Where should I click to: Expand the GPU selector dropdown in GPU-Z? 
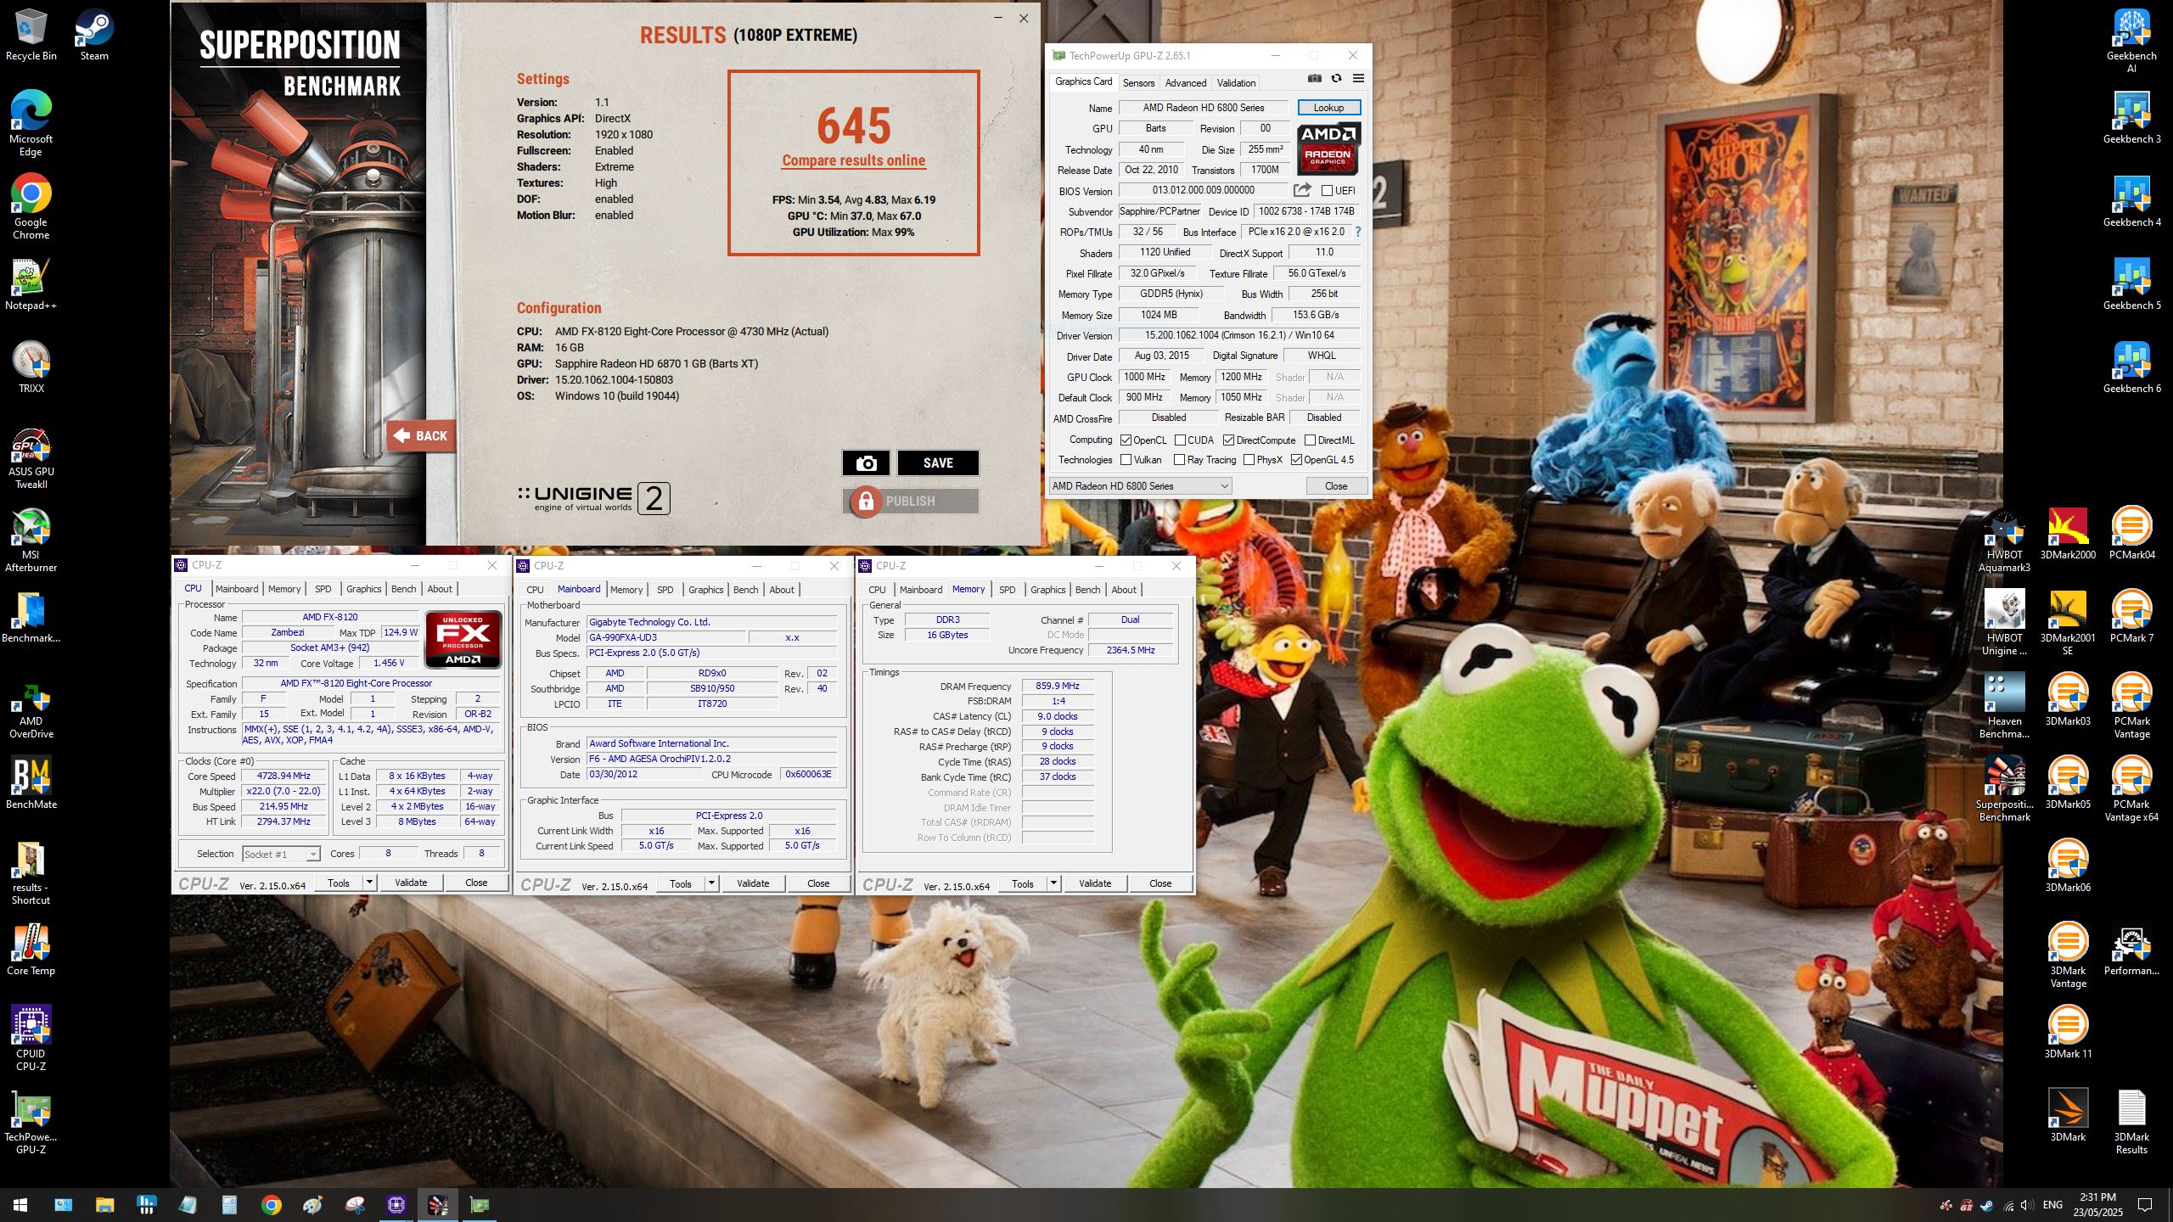1140,486
